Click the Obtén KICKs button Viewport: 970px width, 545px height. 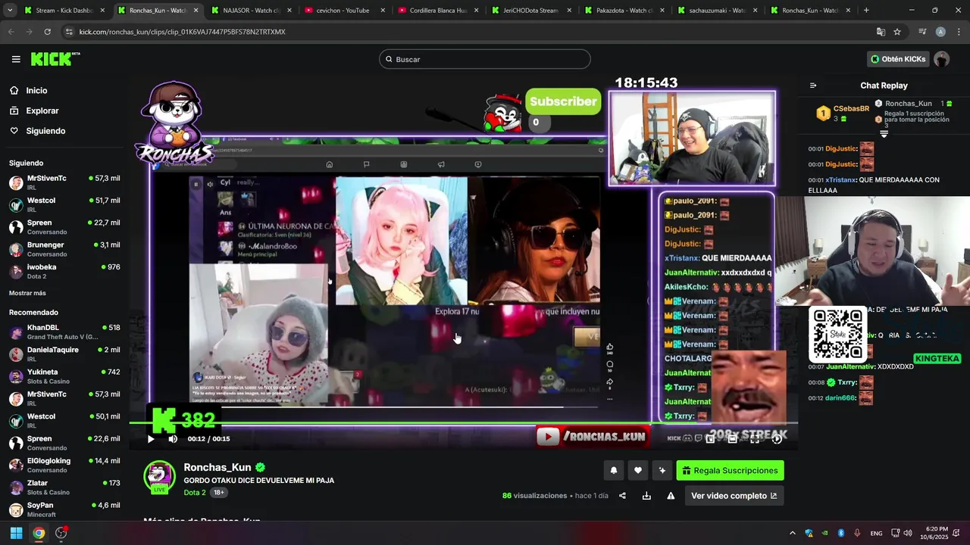(x=898, y=59)
